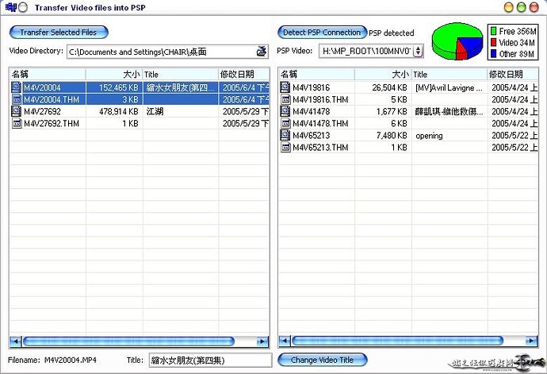
Task: Select the M4V27692 video file icon
Action: (x=17, y=111)
